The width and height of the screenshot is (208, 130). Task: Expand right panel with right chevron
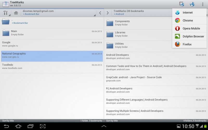pos(108,13)
